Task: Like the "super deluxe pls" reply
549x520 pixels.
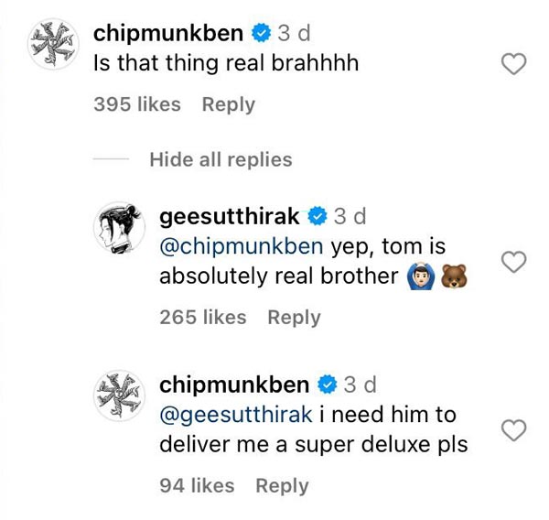Action: tap(515, 429)
